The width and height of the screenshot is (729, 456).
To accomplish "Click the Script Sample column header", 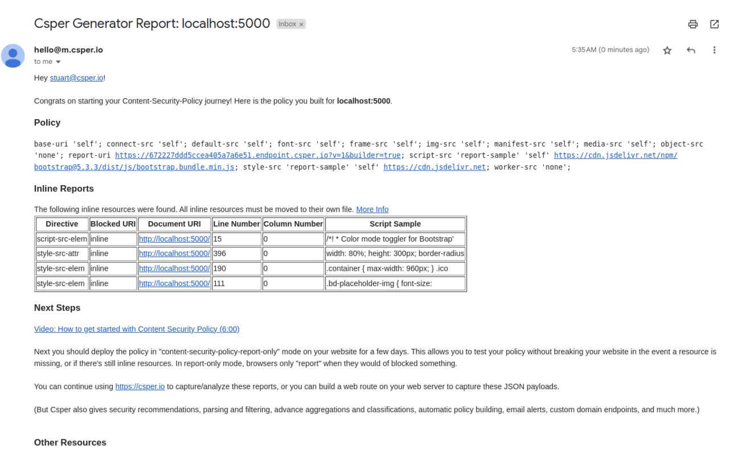I will tap(395, 224).
